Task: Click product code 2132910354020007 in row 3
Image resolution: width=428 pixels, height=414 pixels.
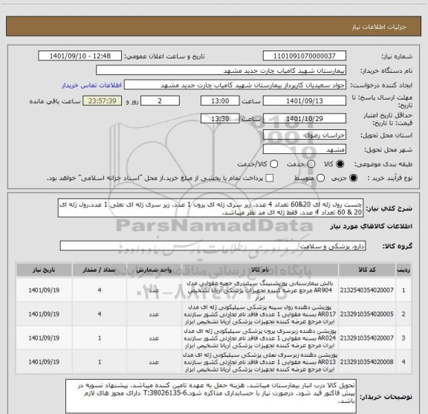Action: click(366, 338)
